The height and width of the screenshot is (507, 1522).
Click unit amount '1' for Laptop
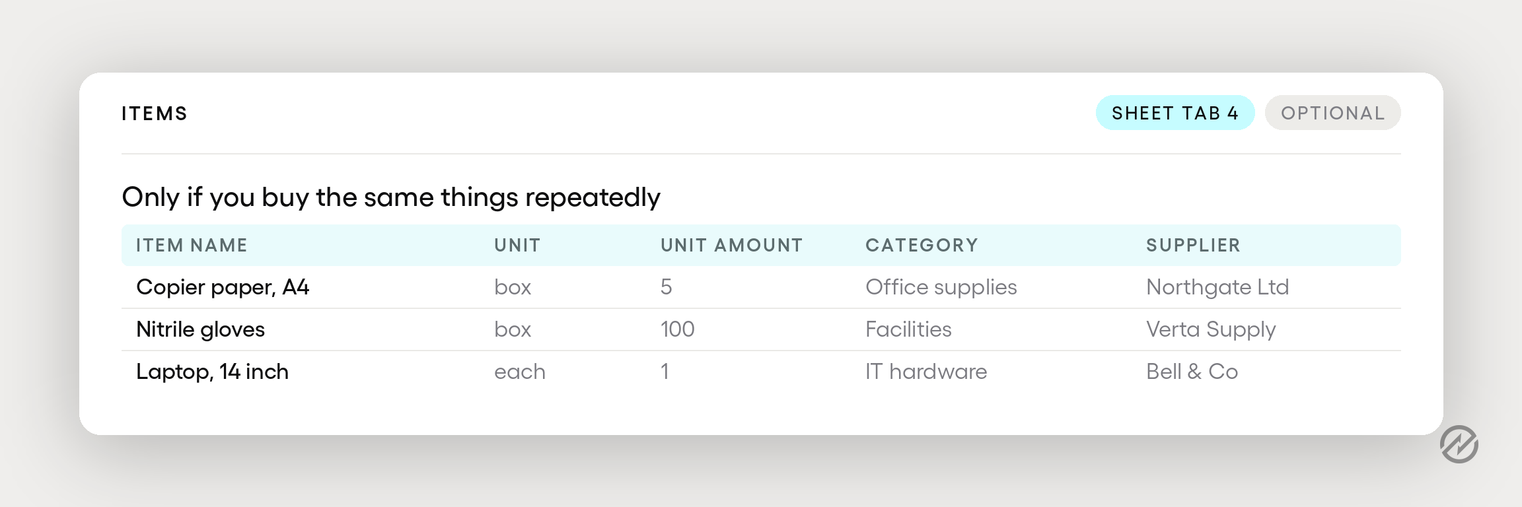665,372
